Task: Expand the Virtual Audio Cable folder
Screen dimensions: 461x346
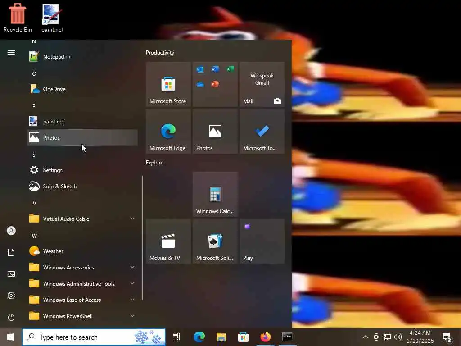Action: (x=82, y=219)
